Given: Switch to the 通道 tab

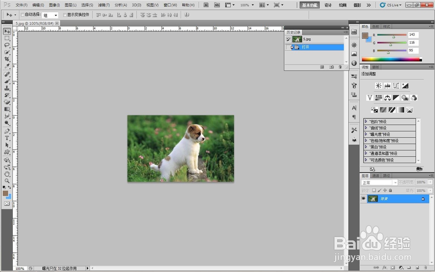Looking at the screenshot, I should click(x=376, y=176).
